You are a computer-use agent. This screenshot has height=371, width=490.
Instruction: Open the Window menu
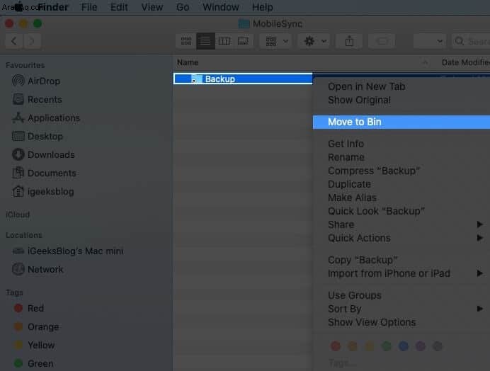[221, 7]
